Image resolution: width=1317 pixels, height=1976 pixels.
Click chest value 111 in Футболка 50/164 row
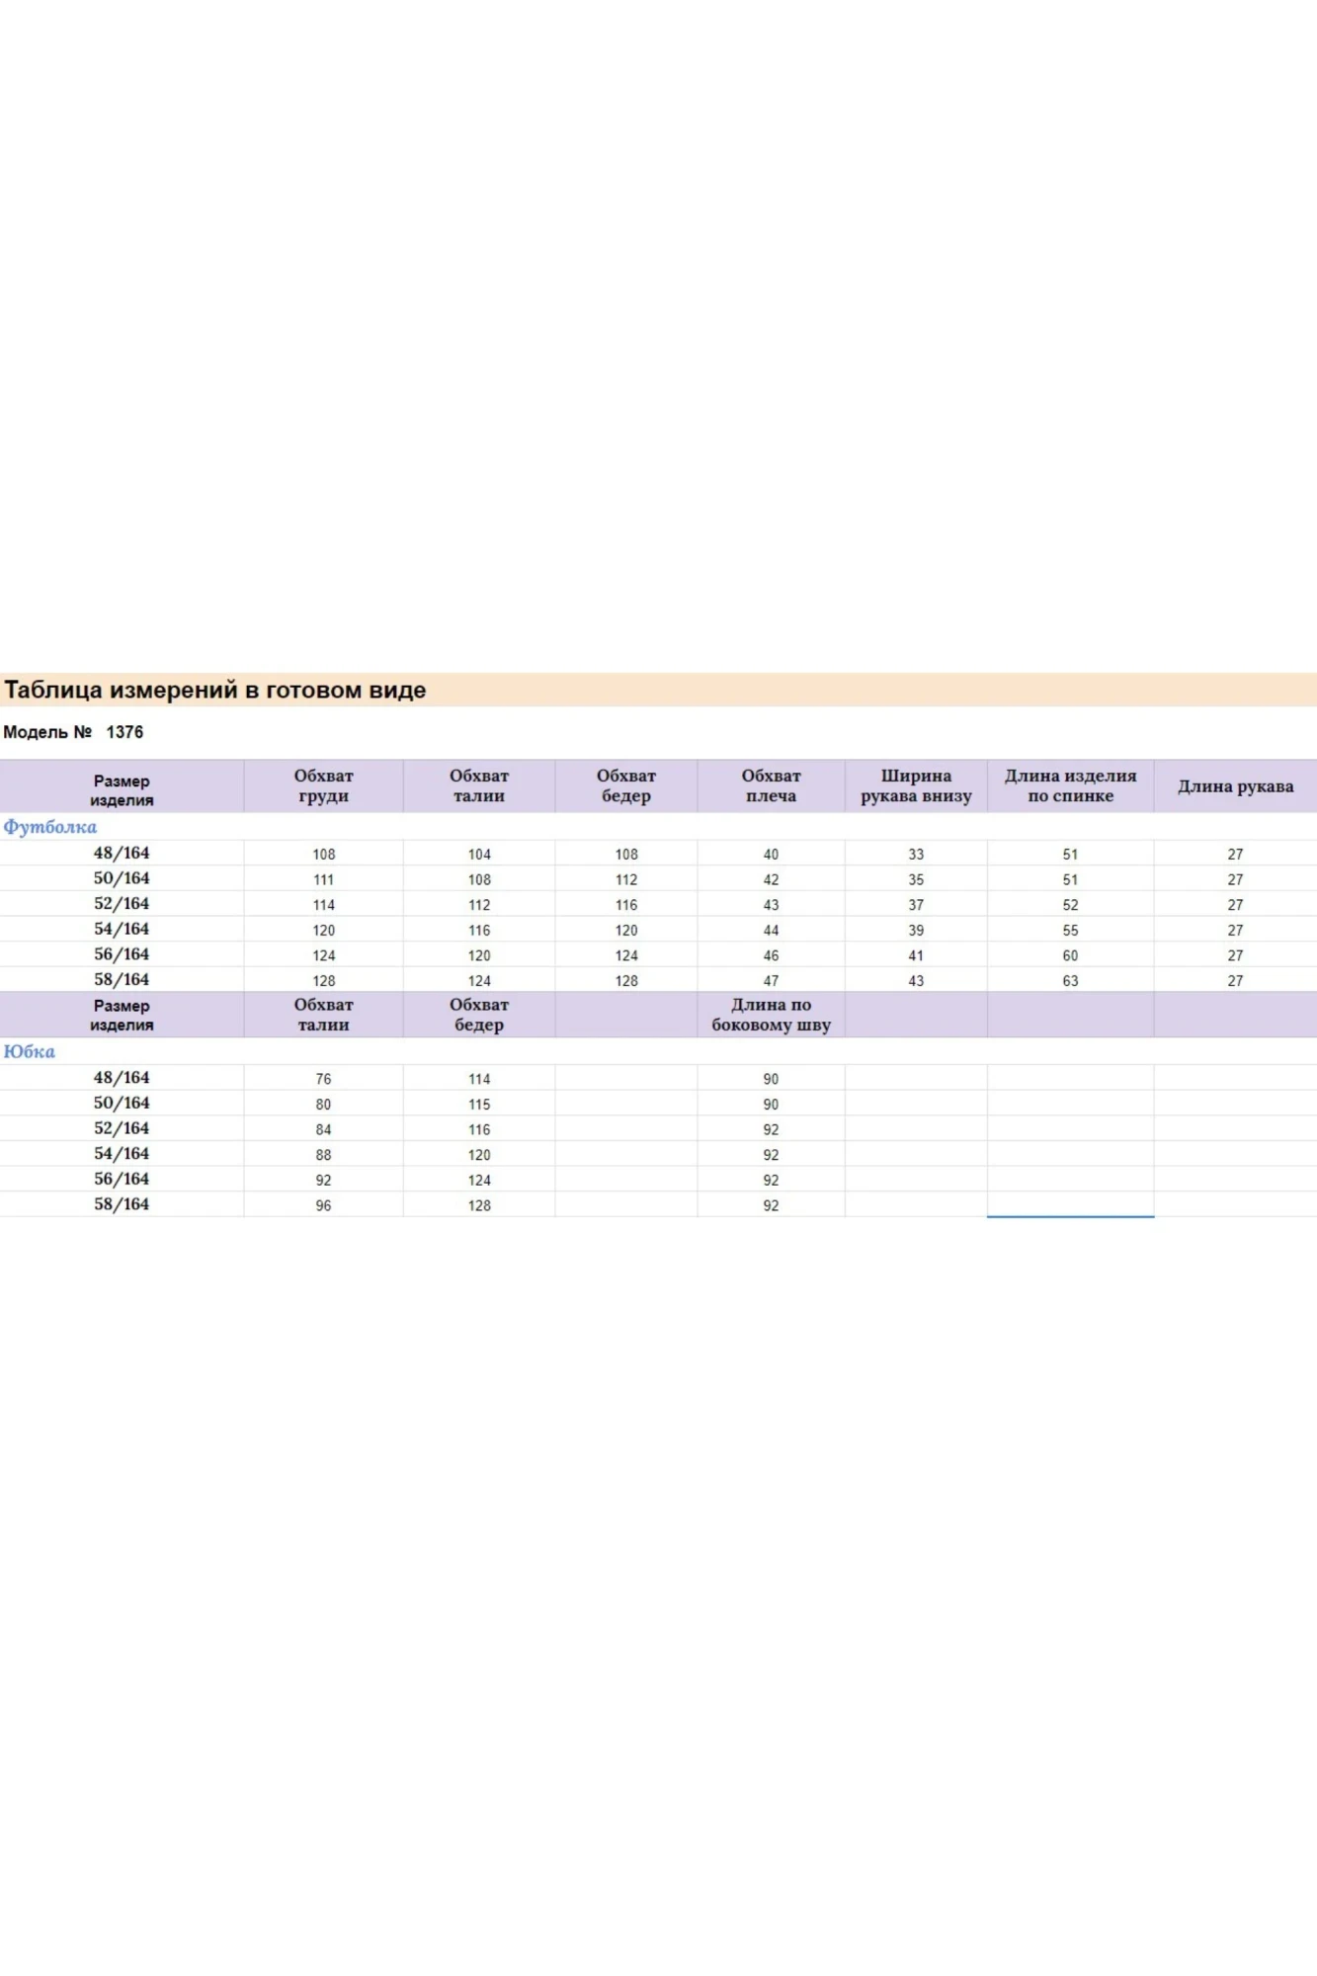click(323, 879)
